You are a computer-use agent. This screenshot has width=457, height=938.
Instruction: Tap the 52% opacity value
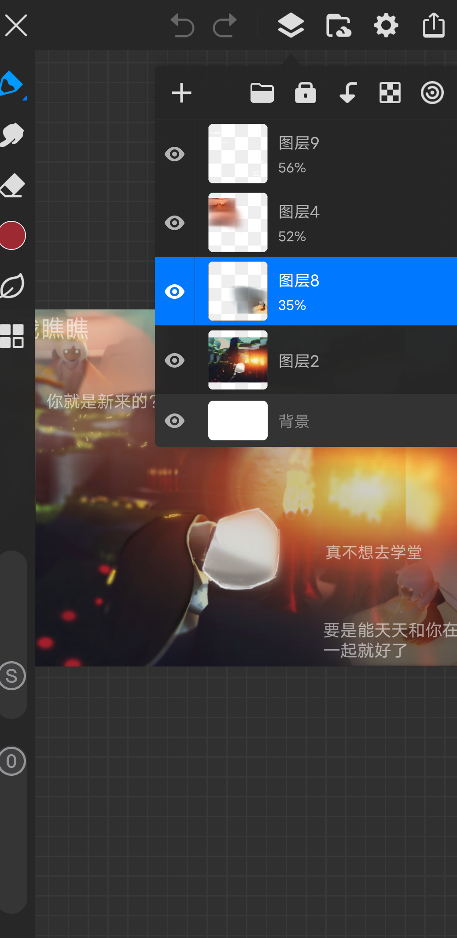(292, 236)
